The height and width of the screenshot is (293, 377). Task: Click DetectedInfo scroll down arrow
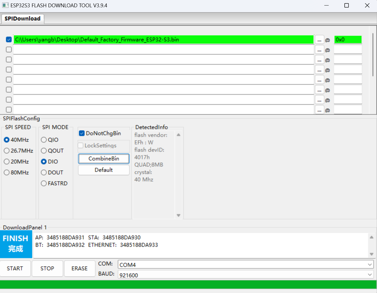pos(178,215)
